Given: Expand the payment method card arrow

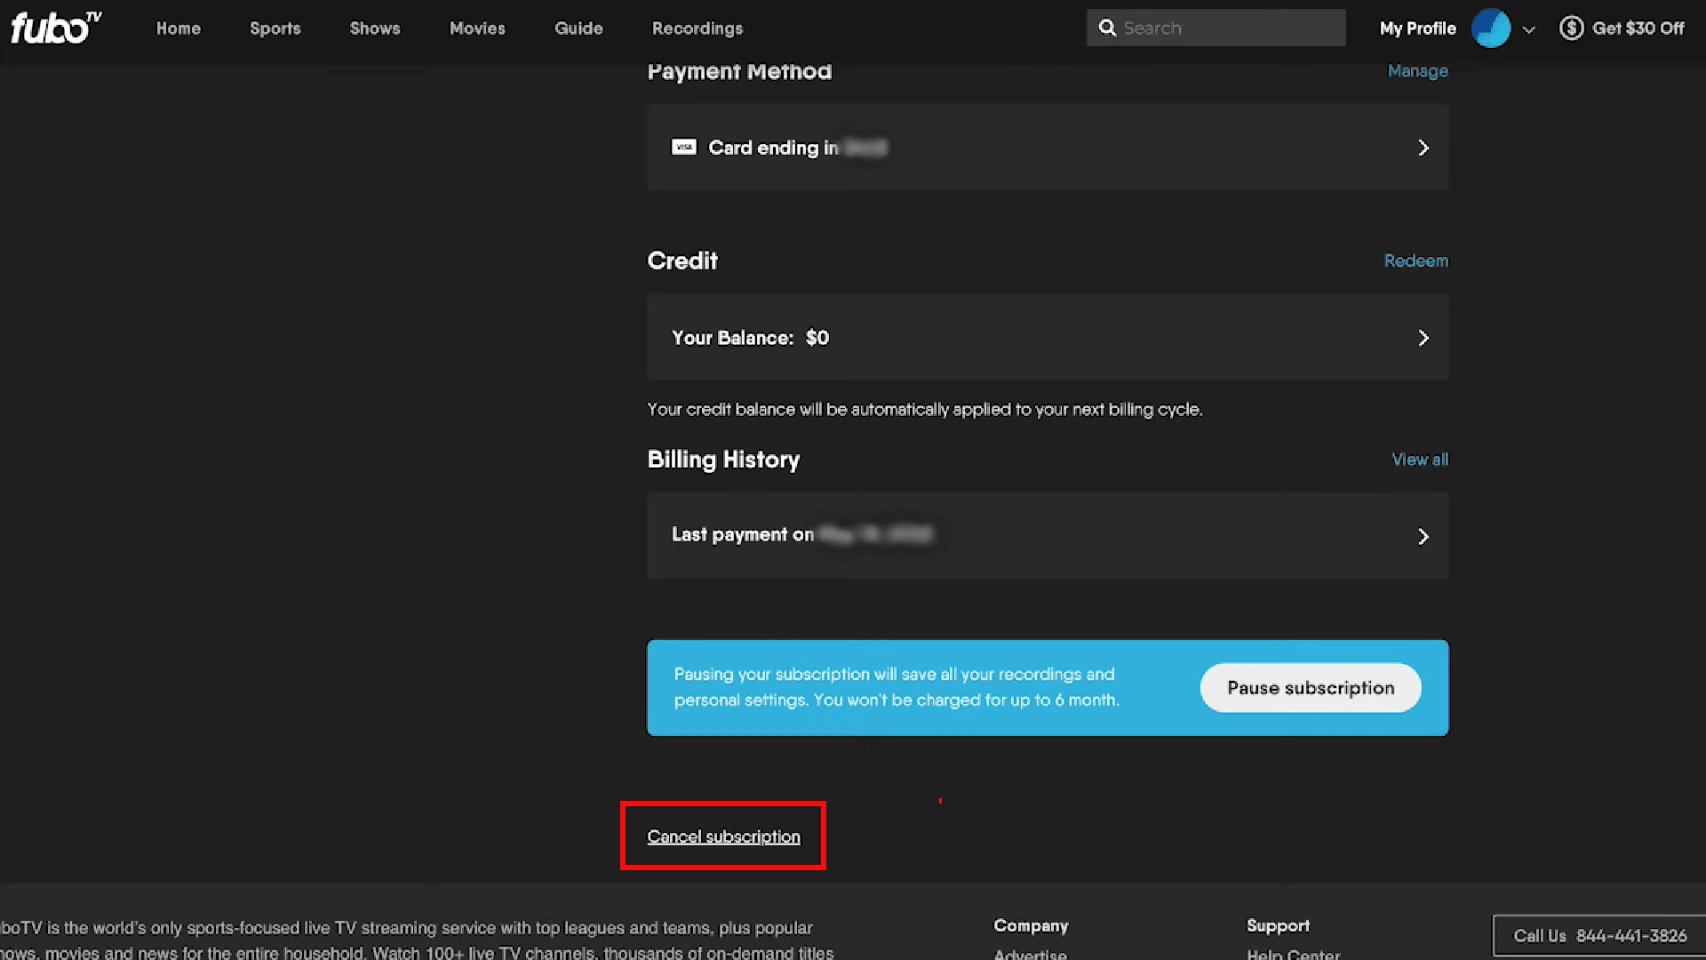Looking at the screenshot, I should click(x=1423, y=148).
